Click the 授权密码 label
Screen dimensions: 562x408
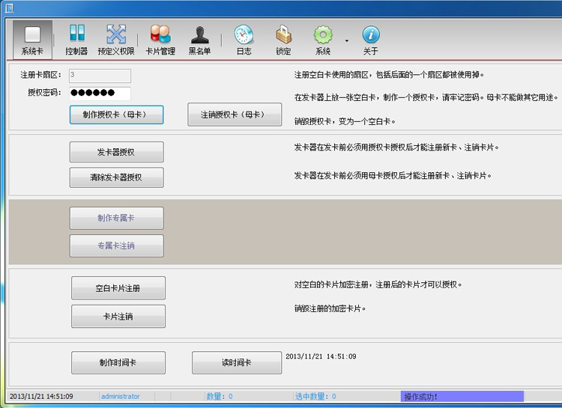(x=44, y=92)
